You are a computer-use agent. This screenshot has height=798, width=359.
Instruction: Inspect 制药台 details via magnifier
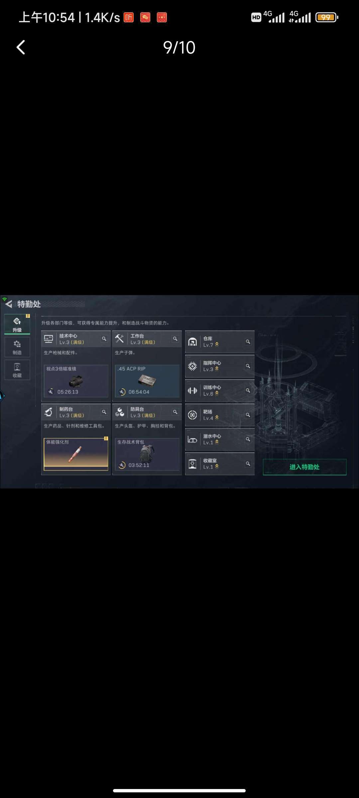point(104,412)
